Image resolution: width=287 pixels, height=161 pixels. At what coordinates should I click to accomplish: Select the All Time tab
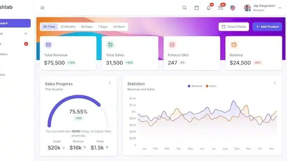[x=49, y=27]
